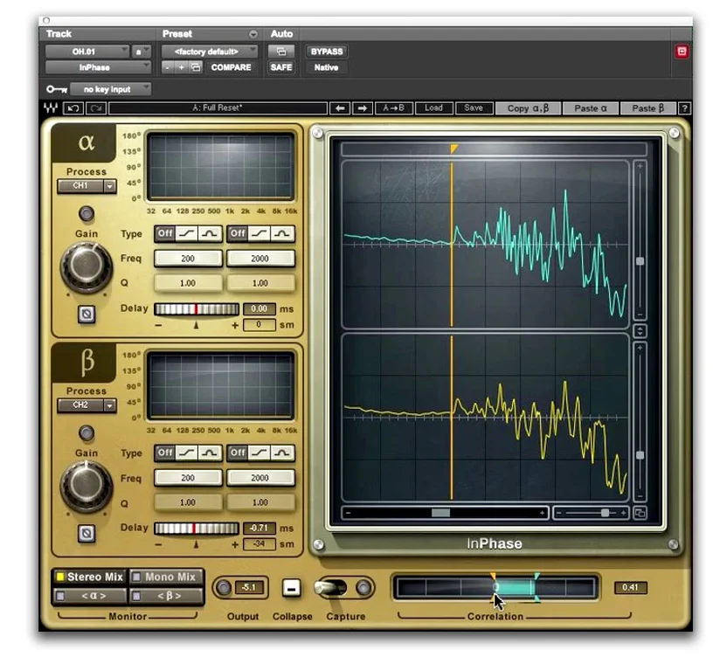Open the OH.01 track selector dropdown
This screenshot has width=727, height=657.
click(x=87, y=52)
